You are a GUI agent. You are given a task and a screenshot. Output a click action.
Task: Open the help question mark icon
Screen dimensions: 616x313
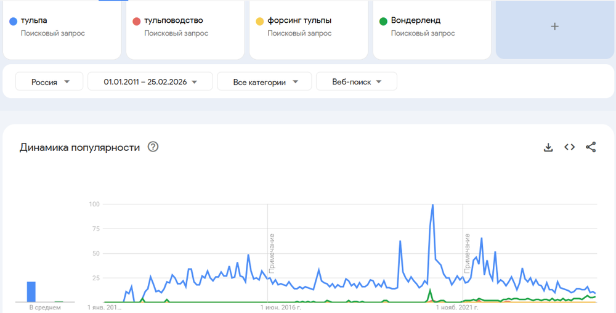(153, 147)
